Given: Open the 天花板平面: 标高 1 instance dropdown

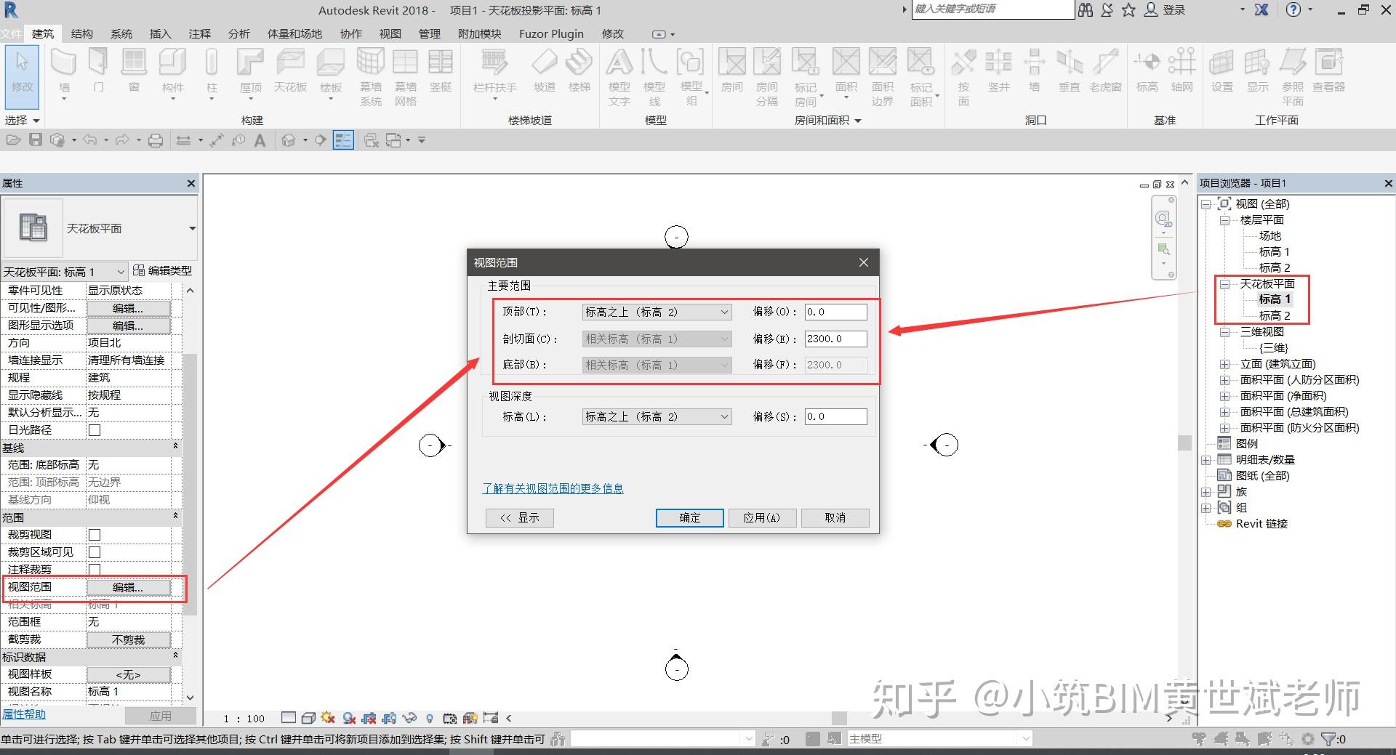Looking at the screenshot, I should pos(64,271).
